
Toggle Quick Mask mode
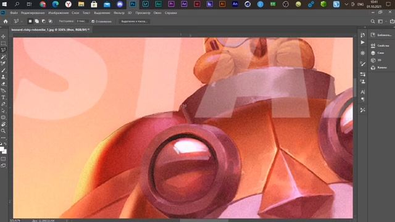pyautogui.click(x=3, y=159)
